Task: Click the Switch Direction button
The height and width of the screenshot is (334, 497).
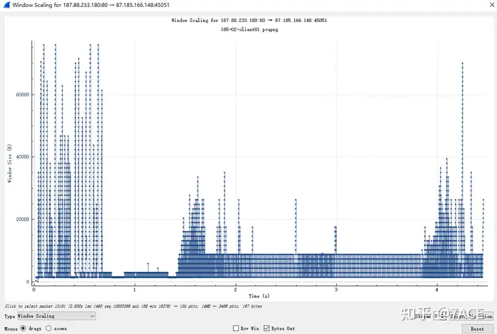Action: 471,316
